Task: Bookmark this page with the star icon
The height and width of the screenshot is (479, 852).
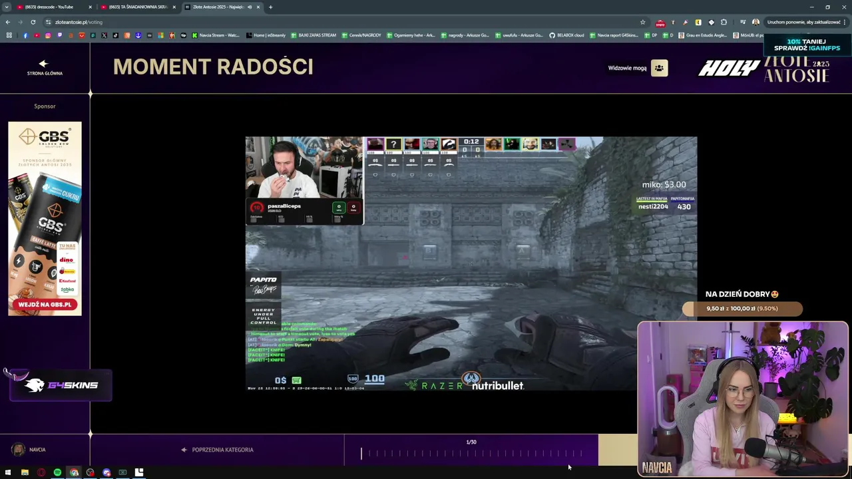Action: point(642,22)
